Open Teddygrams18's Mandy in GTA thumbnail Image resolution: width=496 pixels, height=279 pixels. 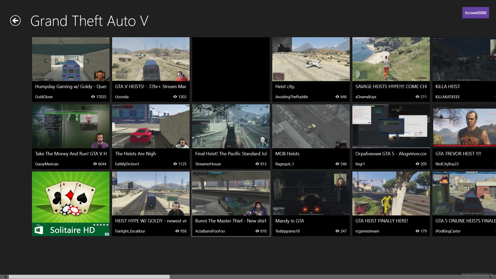311,193
